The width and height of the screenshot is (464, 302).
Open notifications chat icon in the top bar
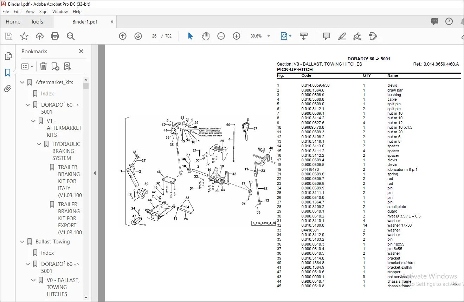click(x=435, y=21)
